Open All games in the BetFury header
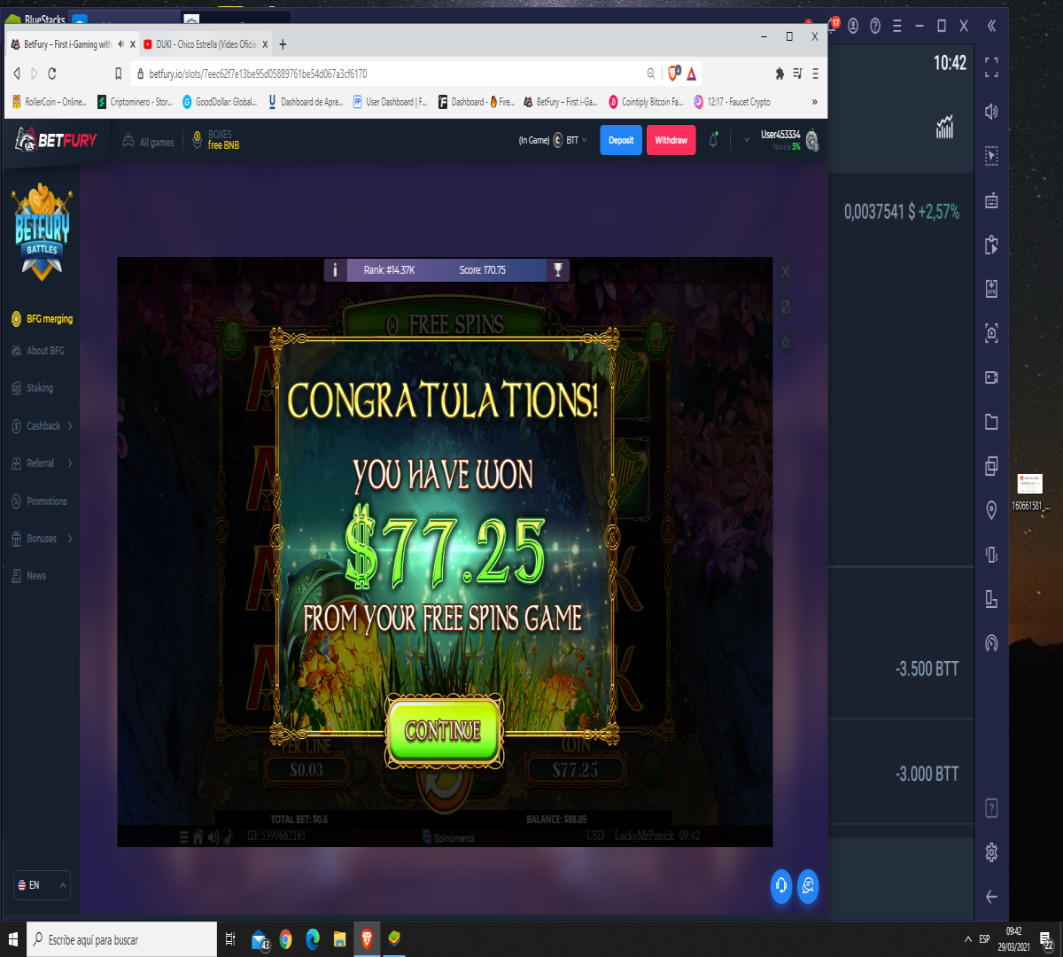Image resolution: width=1063 pixels, height=957 pixels. click(x=148, y=142)
